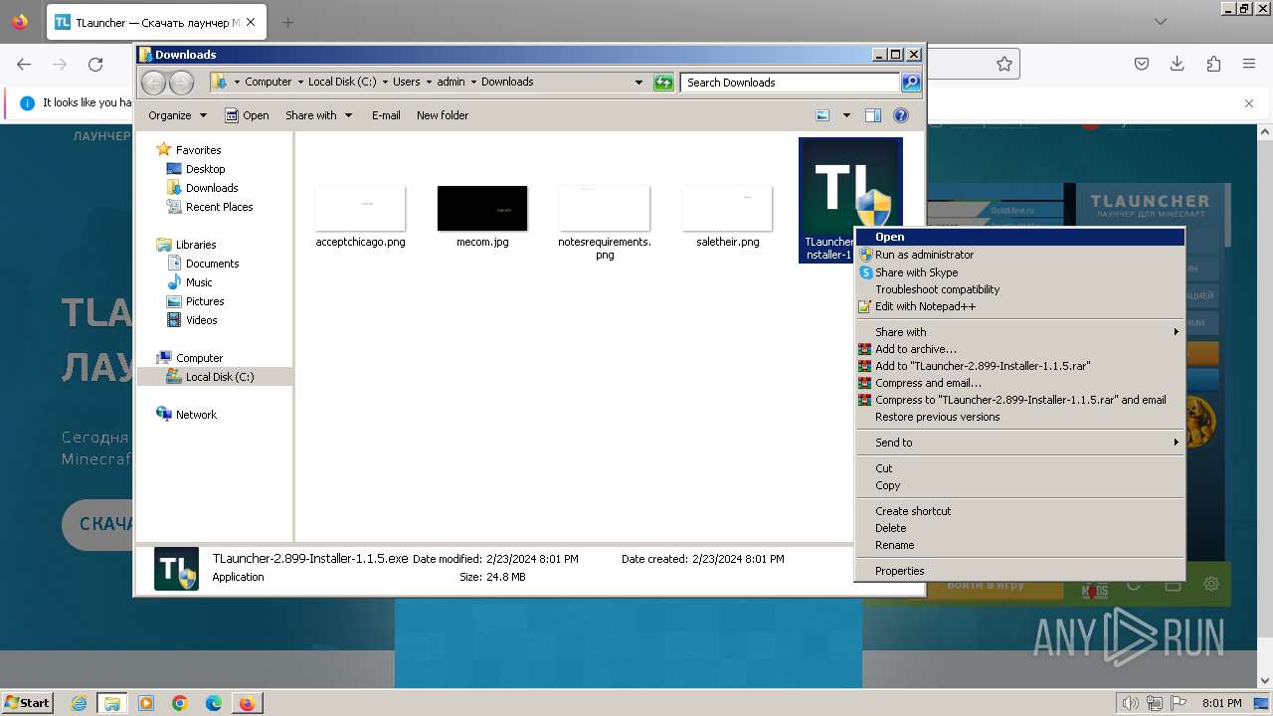Select Documents library

point(212,264)
